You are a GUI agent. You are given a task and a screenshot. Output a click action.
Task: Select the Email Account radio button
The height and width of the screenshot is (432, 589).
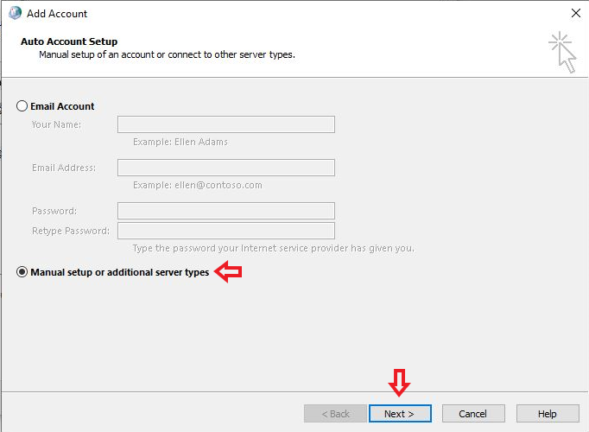point(22,106)
